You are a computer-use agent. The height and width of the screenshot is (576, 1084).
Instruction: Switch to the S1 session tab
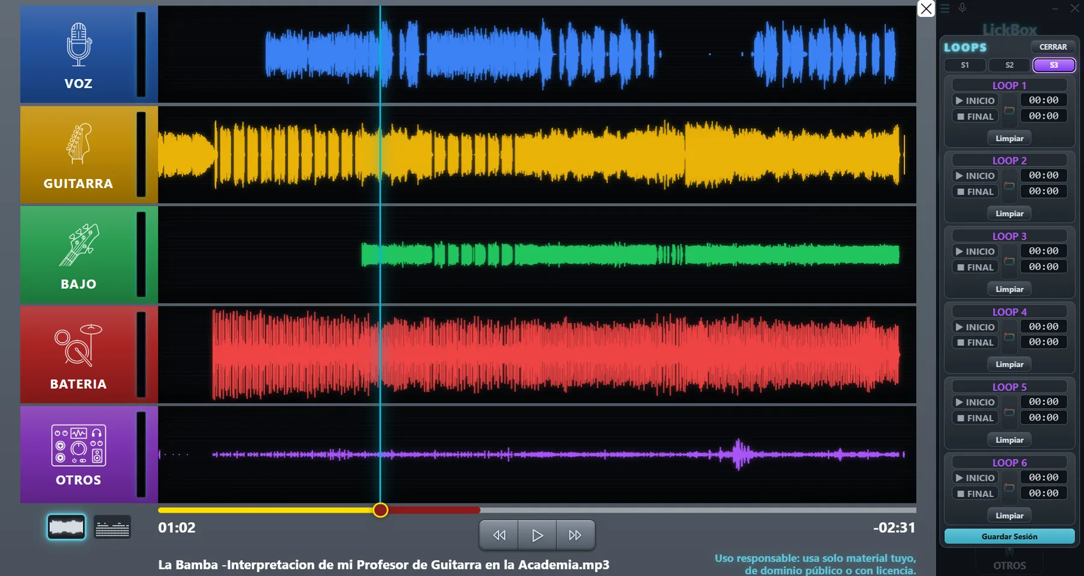tap(965, 65)
